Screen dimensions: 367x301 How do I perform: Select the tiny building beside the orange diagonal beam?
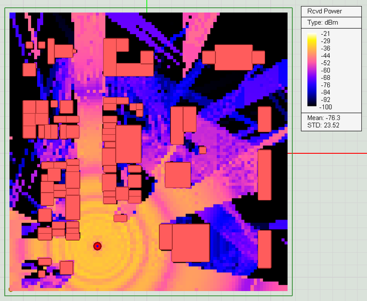tap(202, 150)
